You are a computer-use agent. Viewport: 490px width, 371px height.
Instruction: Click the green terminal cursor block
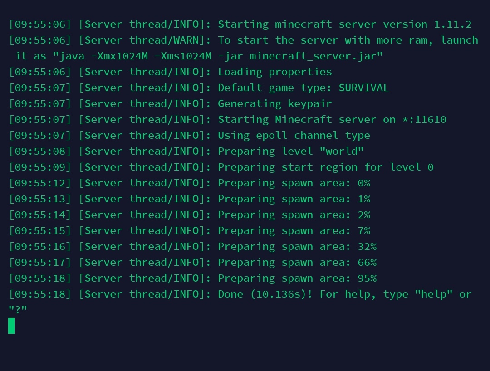pos(11,326)
